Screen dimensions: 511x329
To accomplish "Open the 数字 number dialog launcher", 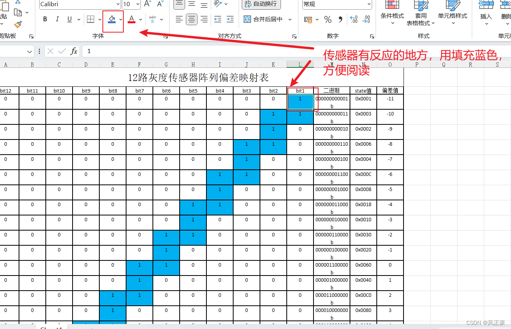I will pyautogui.click(x=371, y=36).
